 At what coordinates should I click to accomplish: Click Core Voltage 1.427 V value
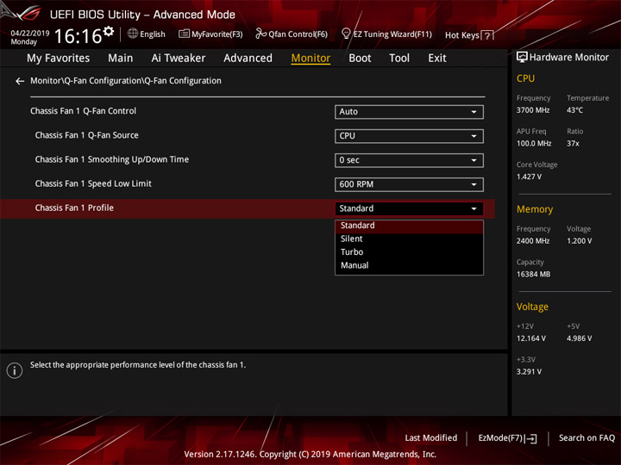[529, 177]
